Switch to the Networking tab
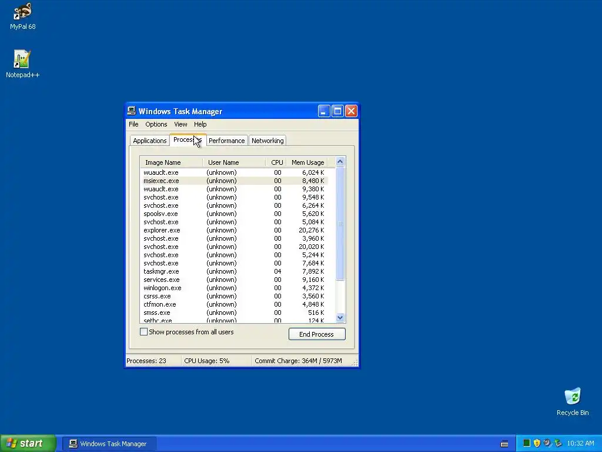Screen dimensions: 602x452 pyautogui.click(x=267, y=141)
